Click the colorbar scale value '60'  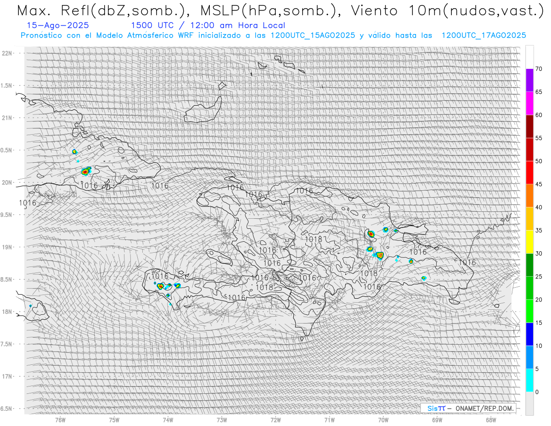539,115
